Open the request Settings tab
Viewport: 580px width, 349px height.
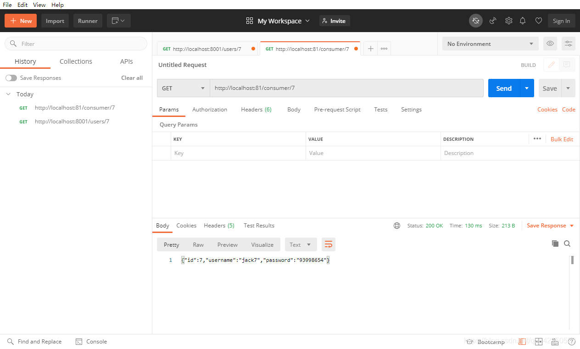411,110
